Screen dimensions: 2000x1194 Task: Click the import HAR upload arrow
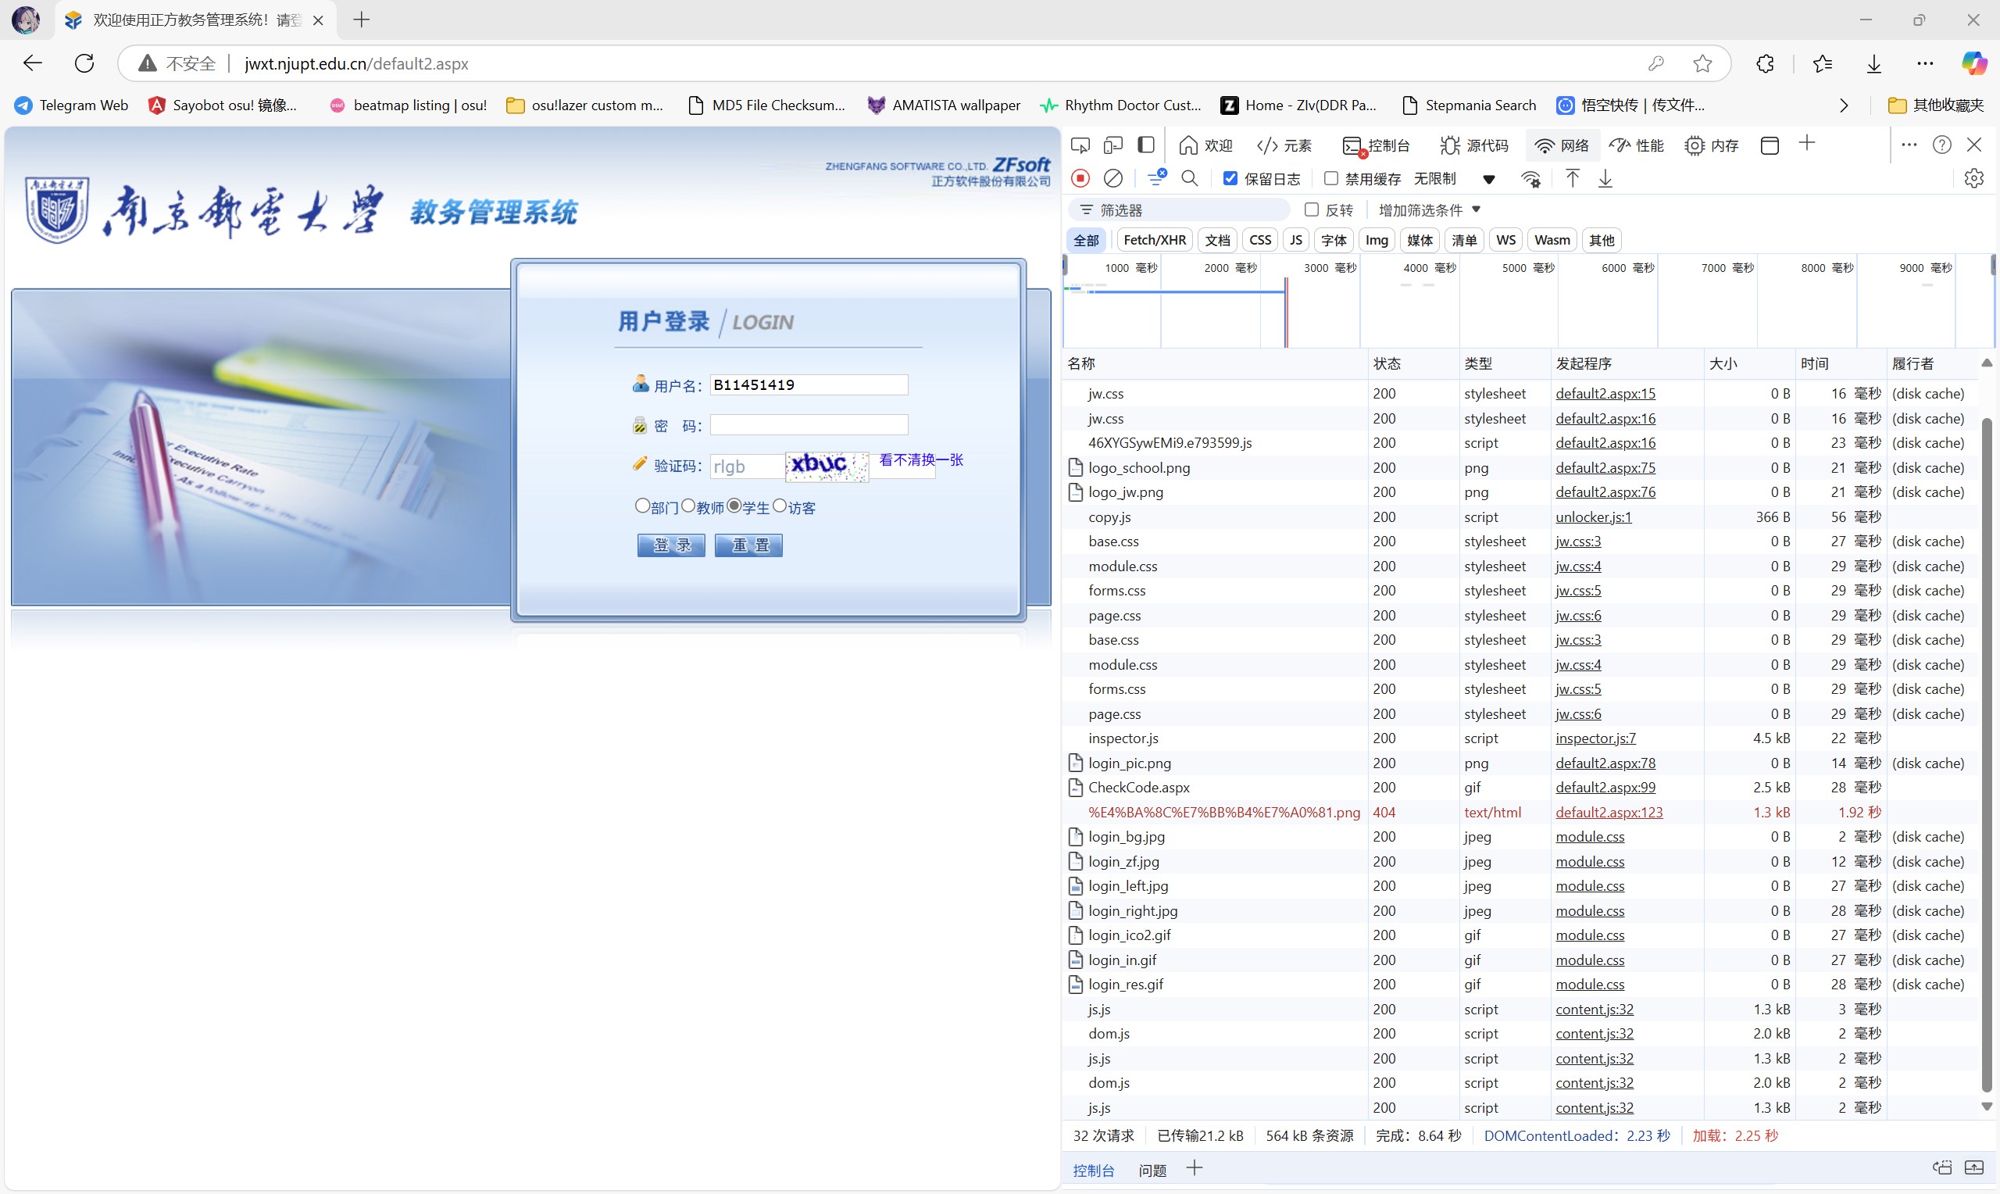pos(1572,179)
